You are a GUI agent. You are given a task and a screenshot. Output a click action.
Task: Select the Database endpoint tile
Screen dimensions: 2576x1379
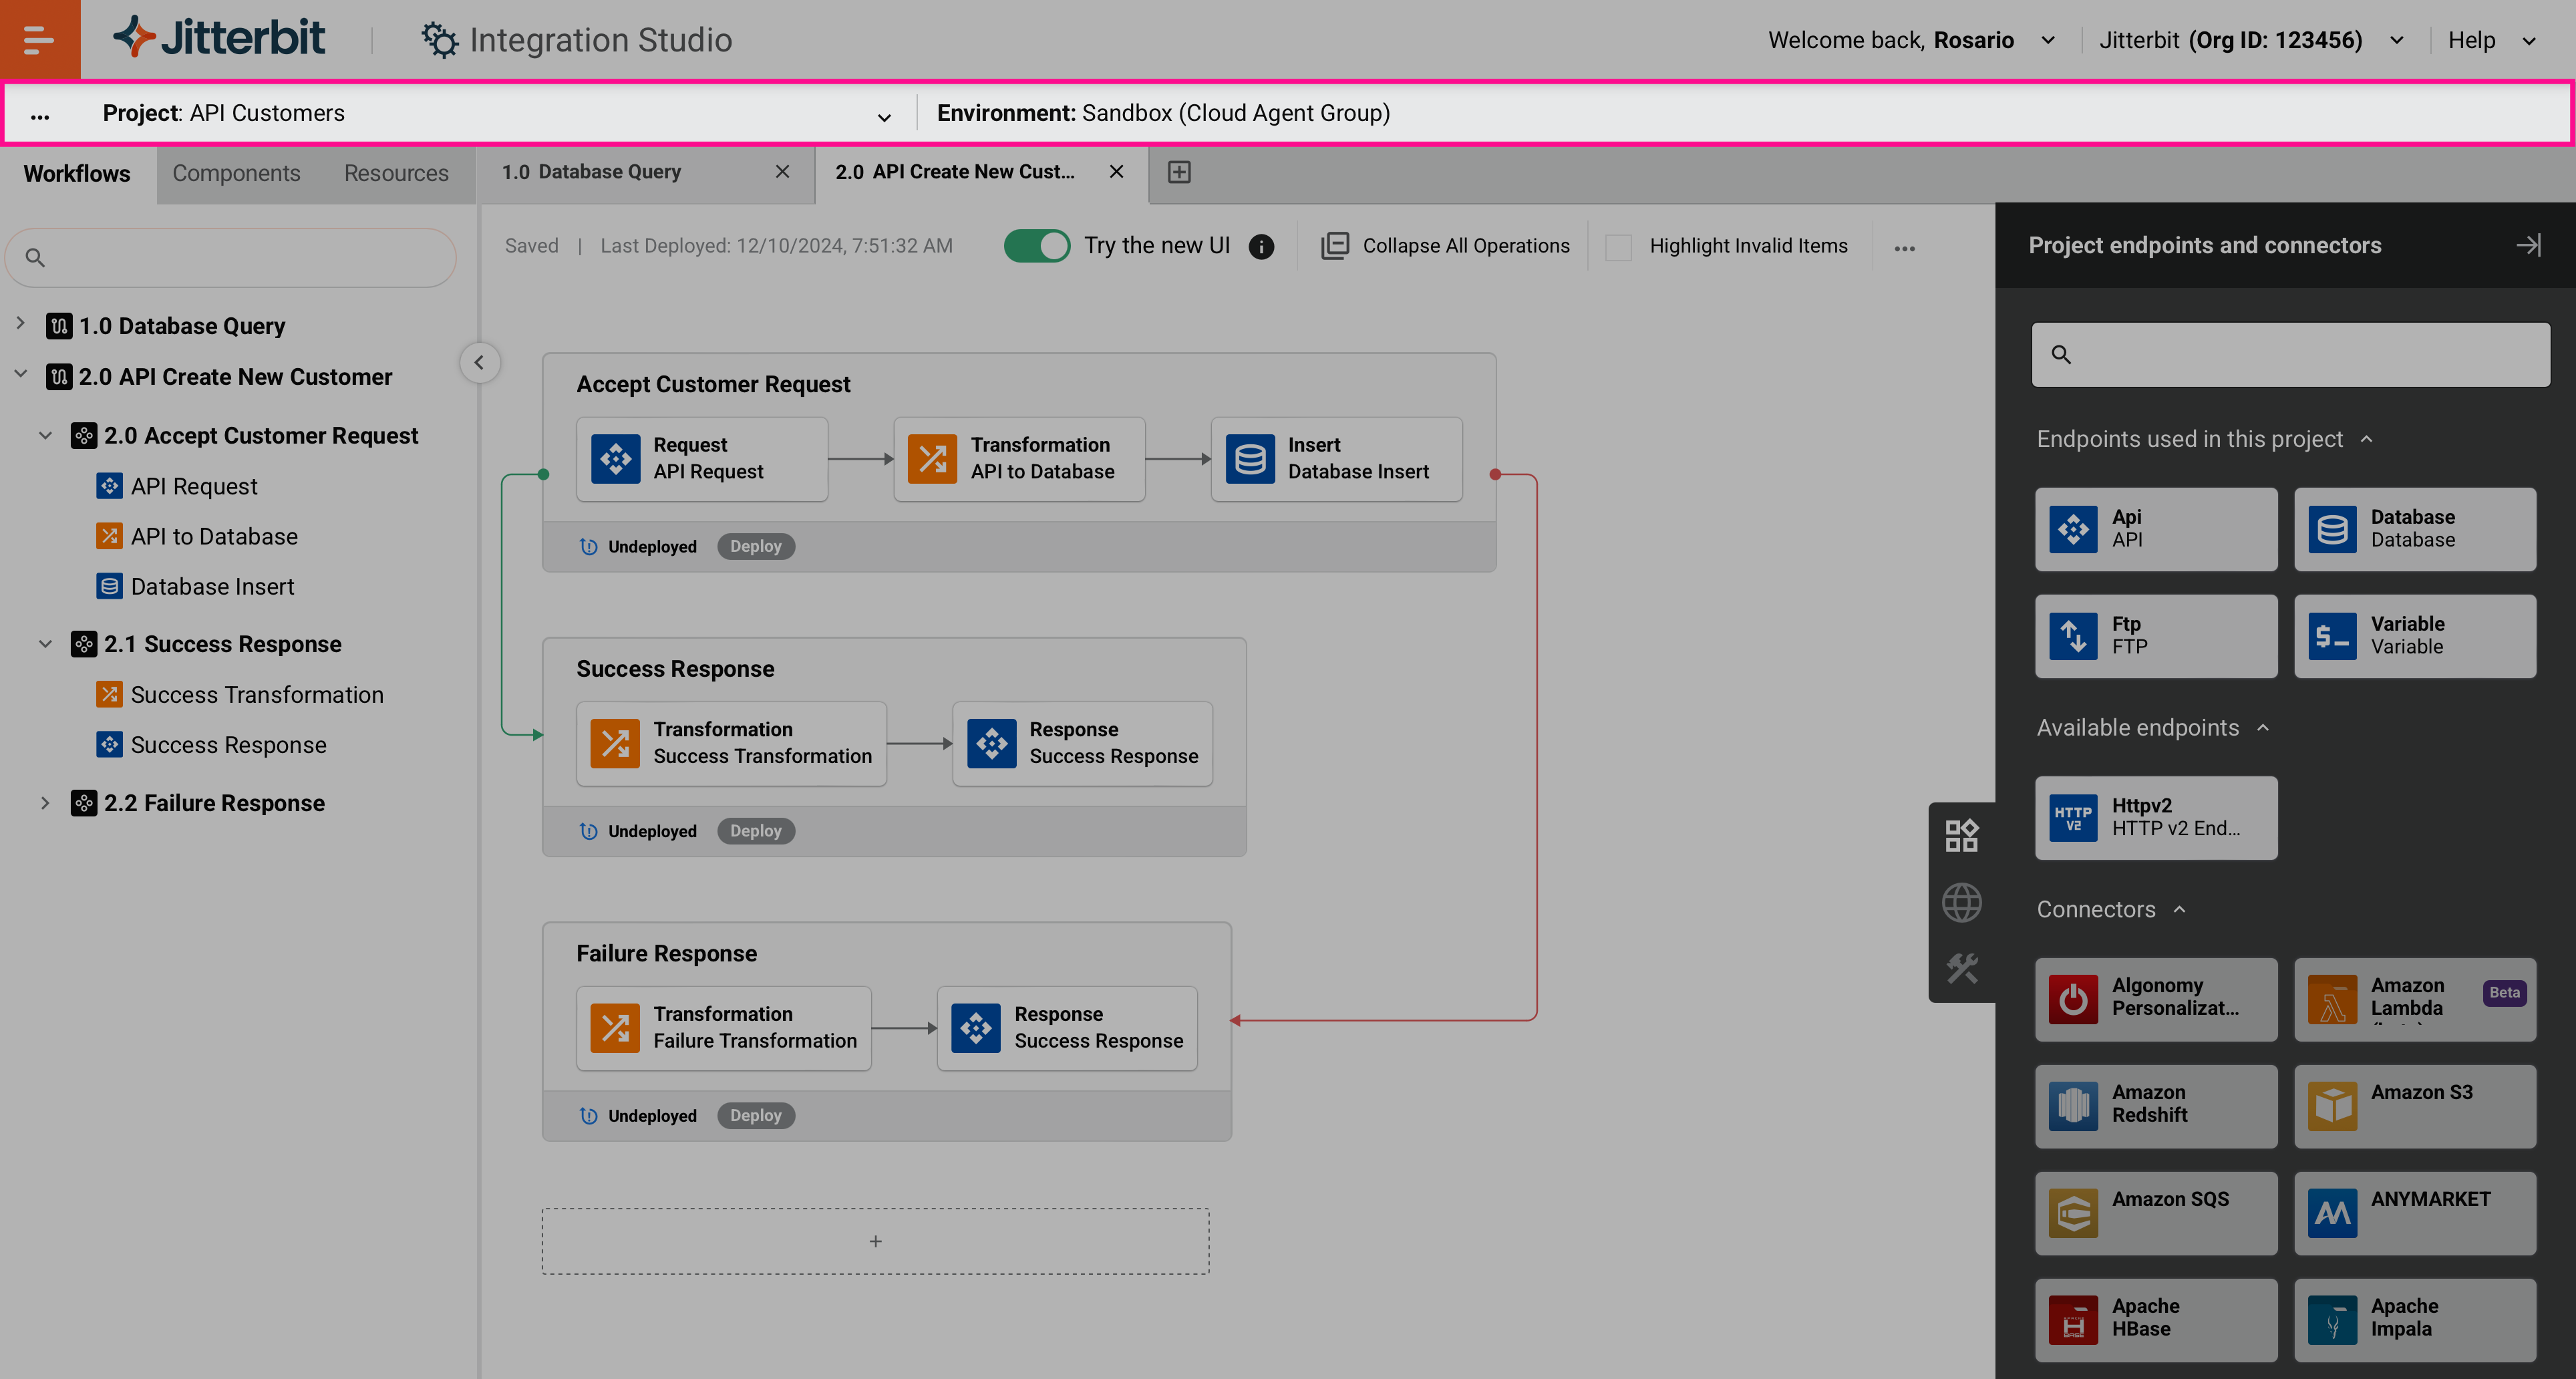[x=2414, y=529]
